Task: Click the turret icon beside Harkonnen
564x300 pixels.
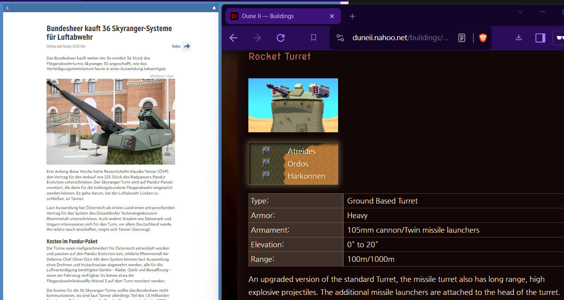Action: (266, 175)
